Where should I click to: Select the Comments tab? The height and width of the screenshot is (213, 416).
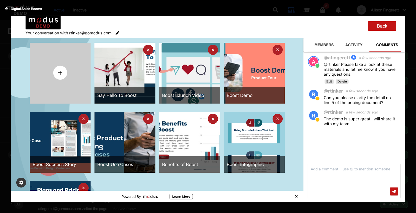pyautogui.click(x=387, y=45)
